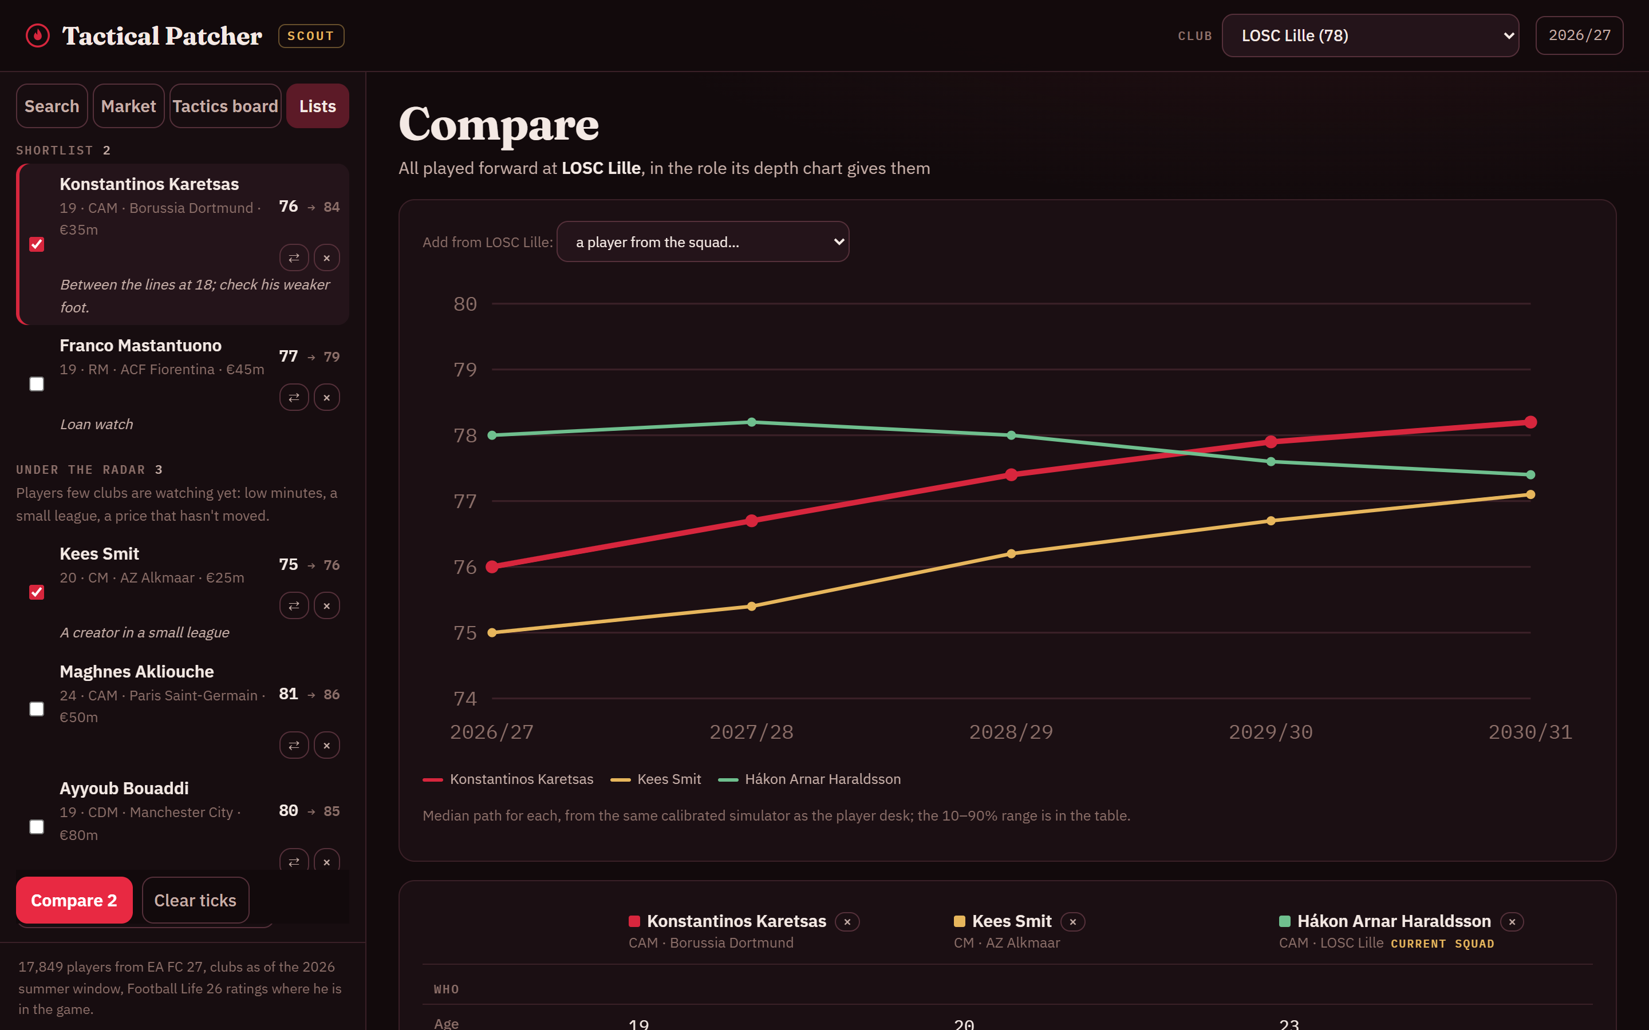This screenshot has width=1649, height=1030.
Task: Switch to the Search tab
Action: [x=52, y=106]
